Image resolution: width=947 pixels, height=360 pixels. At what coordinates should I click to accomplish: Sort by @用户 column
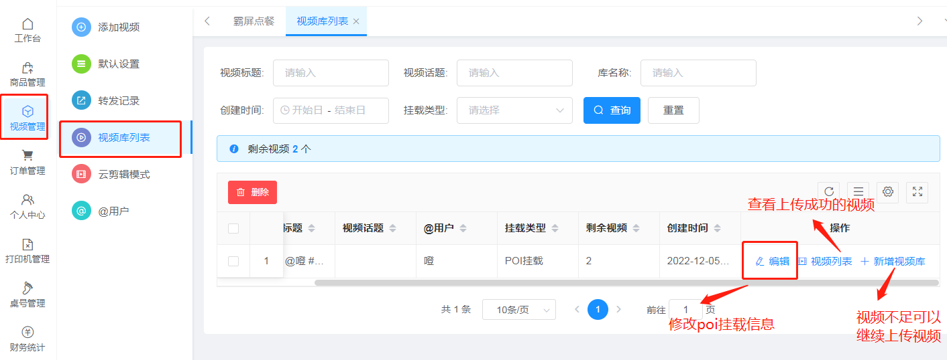[463, 228]
